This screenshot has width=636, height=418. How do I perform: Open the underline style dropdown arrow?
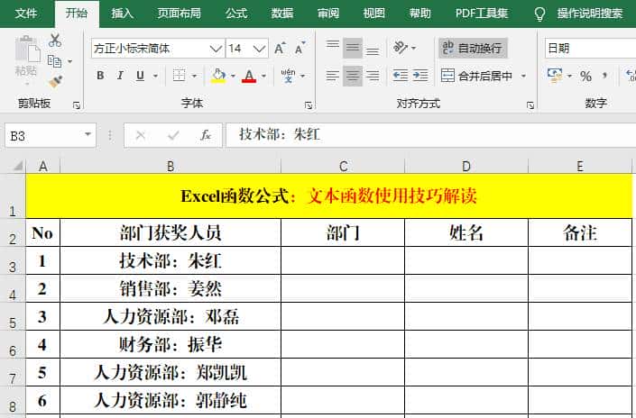[x=155, y=76]
